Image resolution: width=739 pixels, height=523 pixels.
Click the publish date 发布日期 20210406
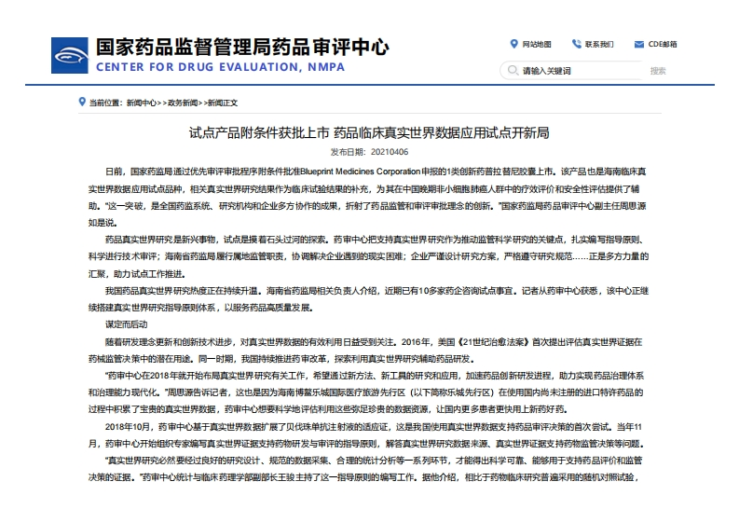click(369, 151)
